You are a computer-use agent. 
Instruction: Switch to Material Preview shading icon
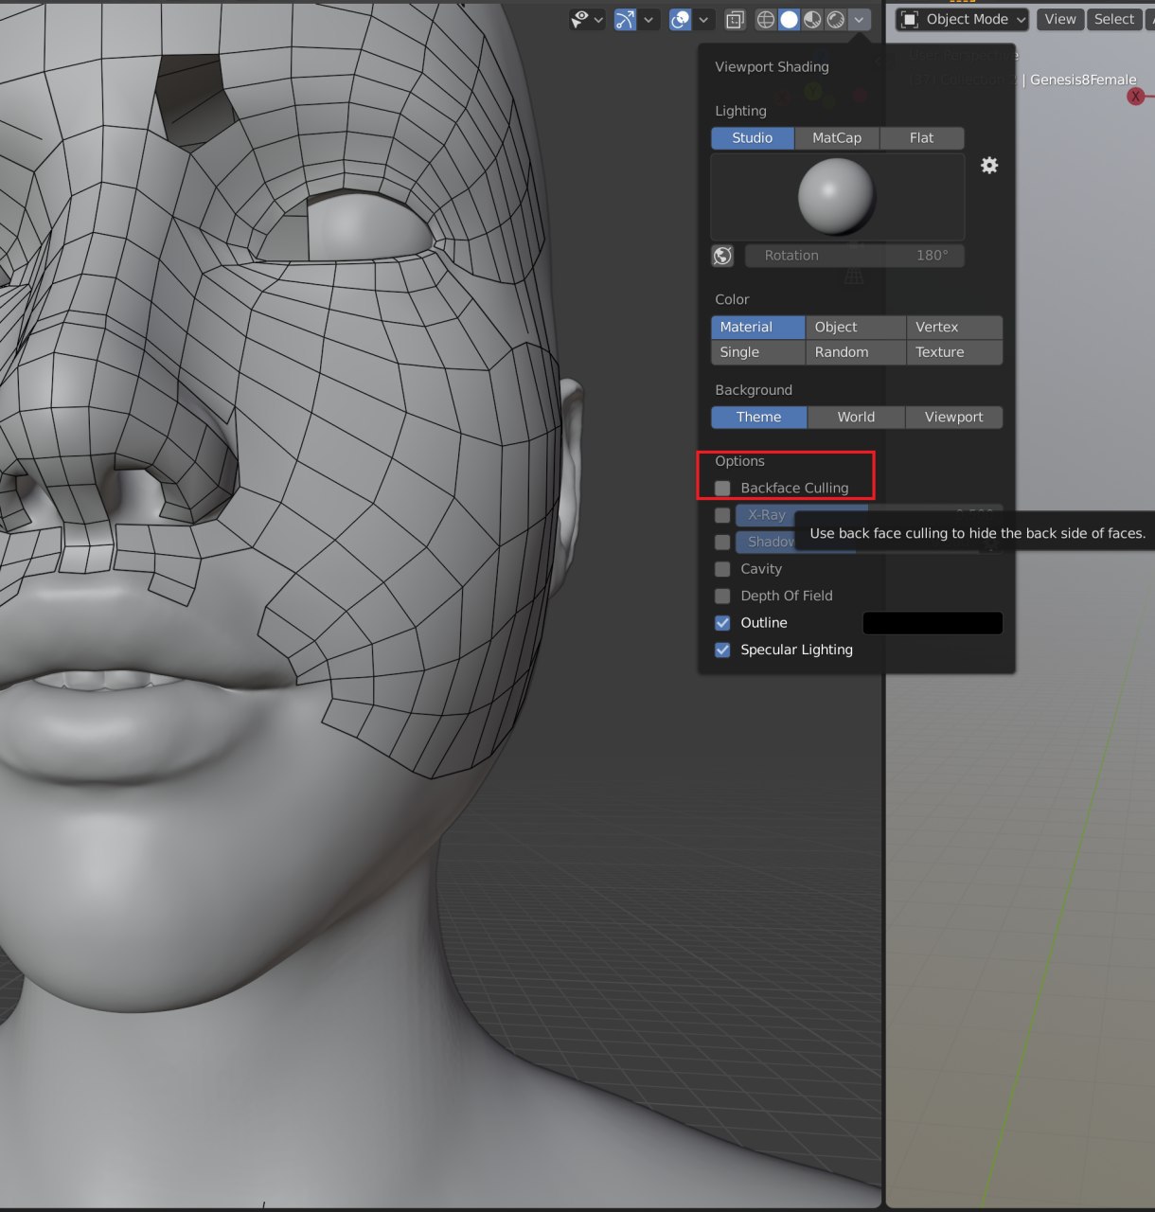[812, 19]
